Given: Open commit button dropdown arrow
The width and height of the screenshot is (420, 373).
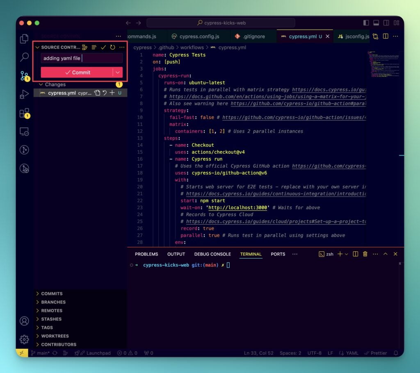Looking at the screenshot, I should (118, 72).
